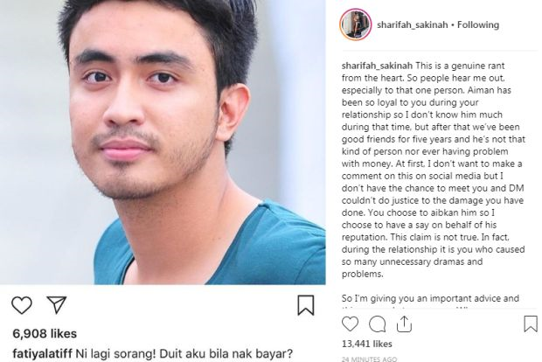Toggle the Following status button
The width and height of the screenshot is (542, 362).
coord(478,24)
